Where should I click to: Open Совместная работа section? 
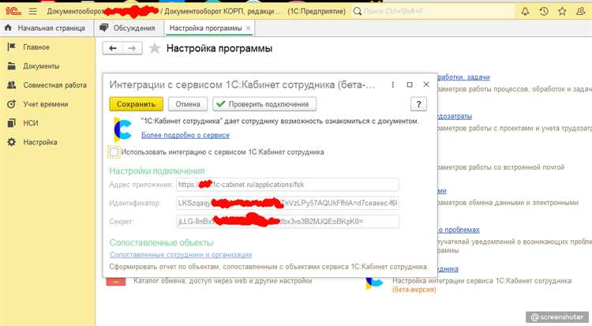coord(54,85)
